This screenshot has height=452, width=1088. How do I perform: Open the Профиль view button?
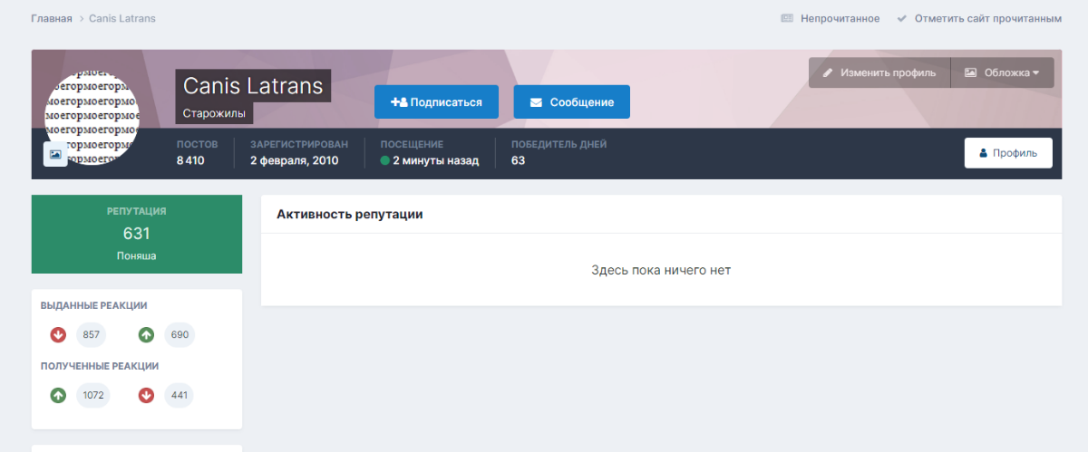[1007, 153]
